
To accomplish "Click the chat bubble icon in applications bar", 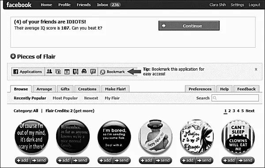I will [93, 72].
